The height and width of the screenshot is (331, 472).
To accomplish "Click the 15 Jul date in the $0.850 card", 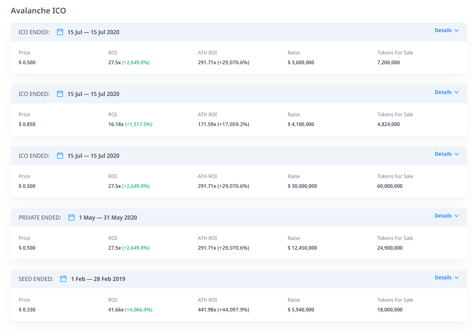I will [x=93, y=94].
